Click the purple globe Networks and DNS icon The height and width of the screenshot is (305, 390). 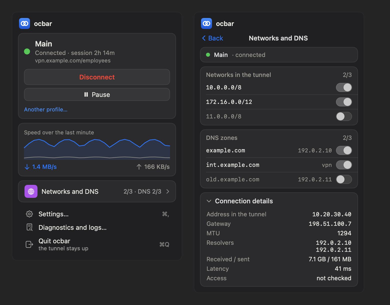pyautogui.click(x=31, y=191)
